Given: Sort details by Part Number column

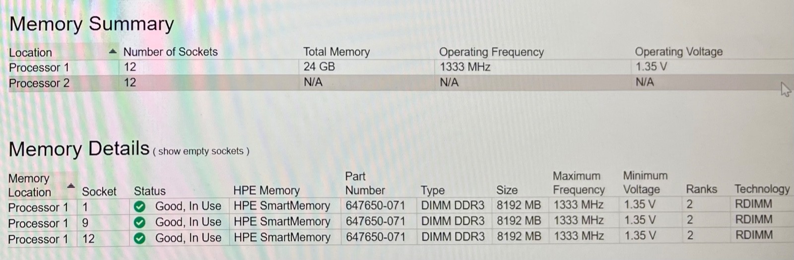Looking at the screenshot, I should [365, 183].
